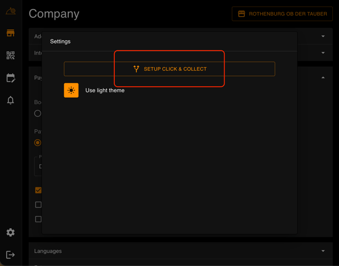Check the lowest empty checkbox
This screenshot has width=339, height=266.
(x=38, y=219)
